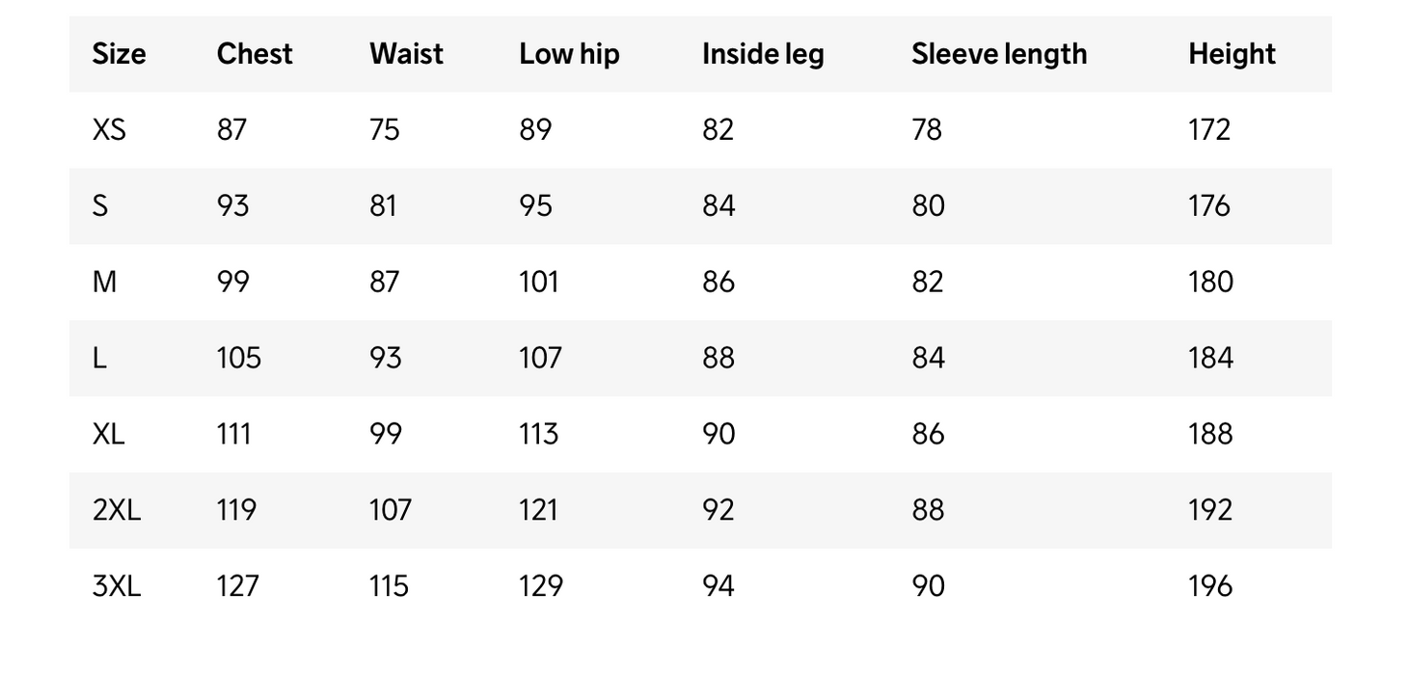Select the height value 196 for 3XL
1409x675 pixels.
point(1210,585)
